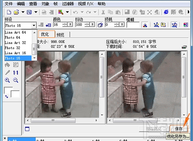Click the scissors Cut icon
Image resolution: width=193 pixels, height=141 pixels.
(x=103, y=12)
